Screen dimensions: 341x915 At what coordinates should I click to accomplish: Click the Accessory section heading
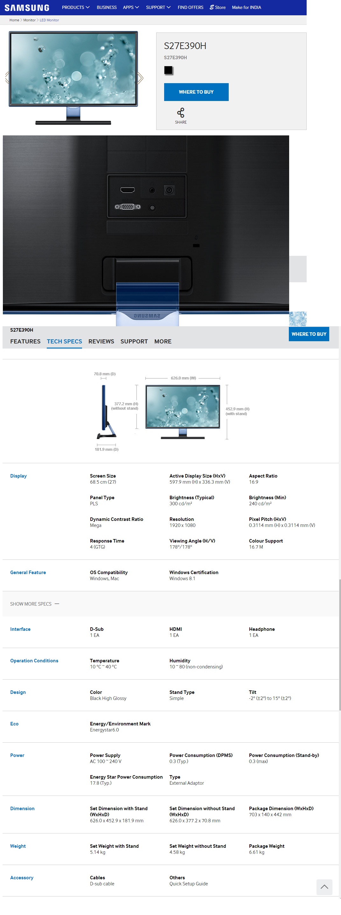pyautogui.click(x=22, y=878)
